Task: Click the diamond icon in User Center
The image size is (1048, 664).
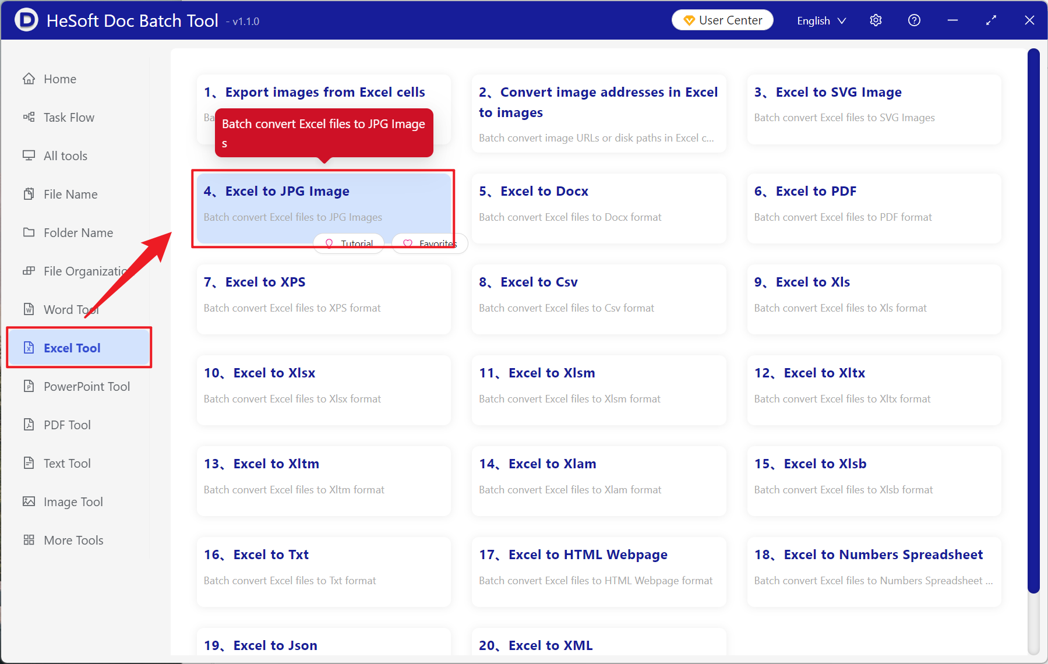Action: [689, 20]
